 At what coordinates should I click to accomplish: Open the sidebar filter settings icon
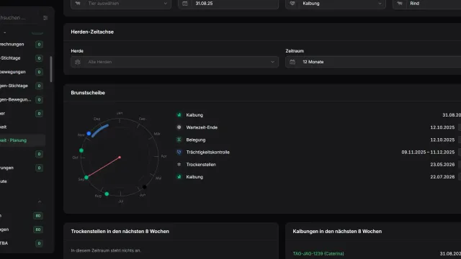tap(45, 18)
